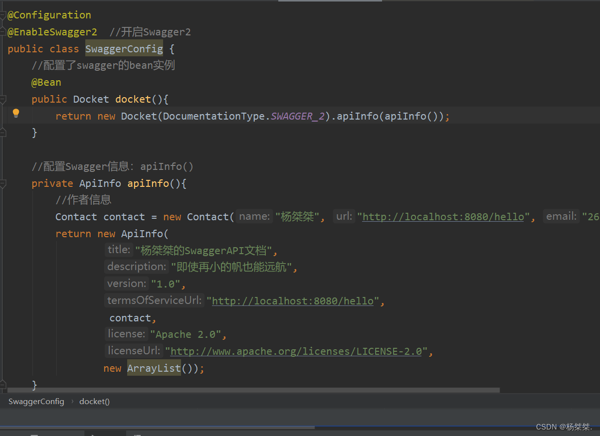Open the Apache LICENSE-2.0 link
The image size is (600, 436).
click(296, 351)
